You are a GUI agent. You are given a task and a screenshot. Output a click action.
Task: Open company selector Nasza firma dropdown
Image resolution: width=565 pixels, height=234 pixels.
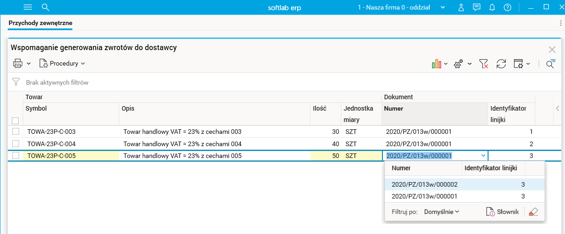coord(401,7)
